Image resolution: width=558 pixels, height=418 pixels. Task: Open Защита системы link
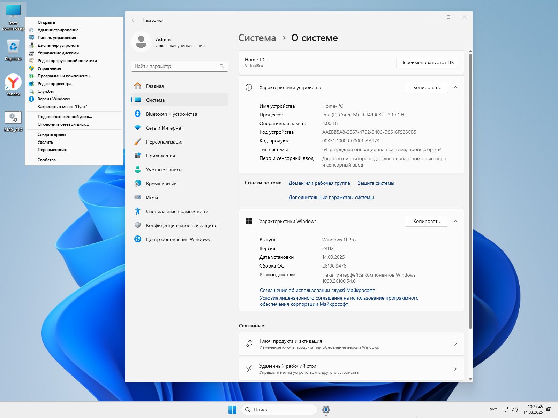click(376, 183)
